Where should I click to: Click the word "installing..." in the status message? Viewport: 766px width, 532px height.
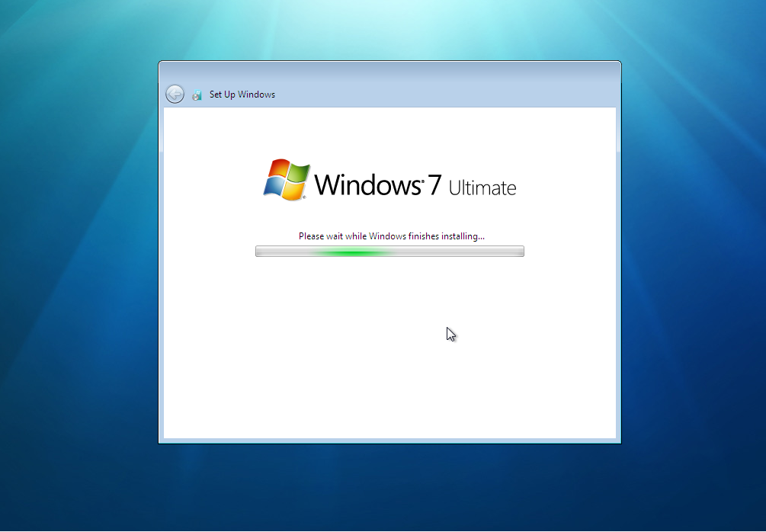point(462,236)
